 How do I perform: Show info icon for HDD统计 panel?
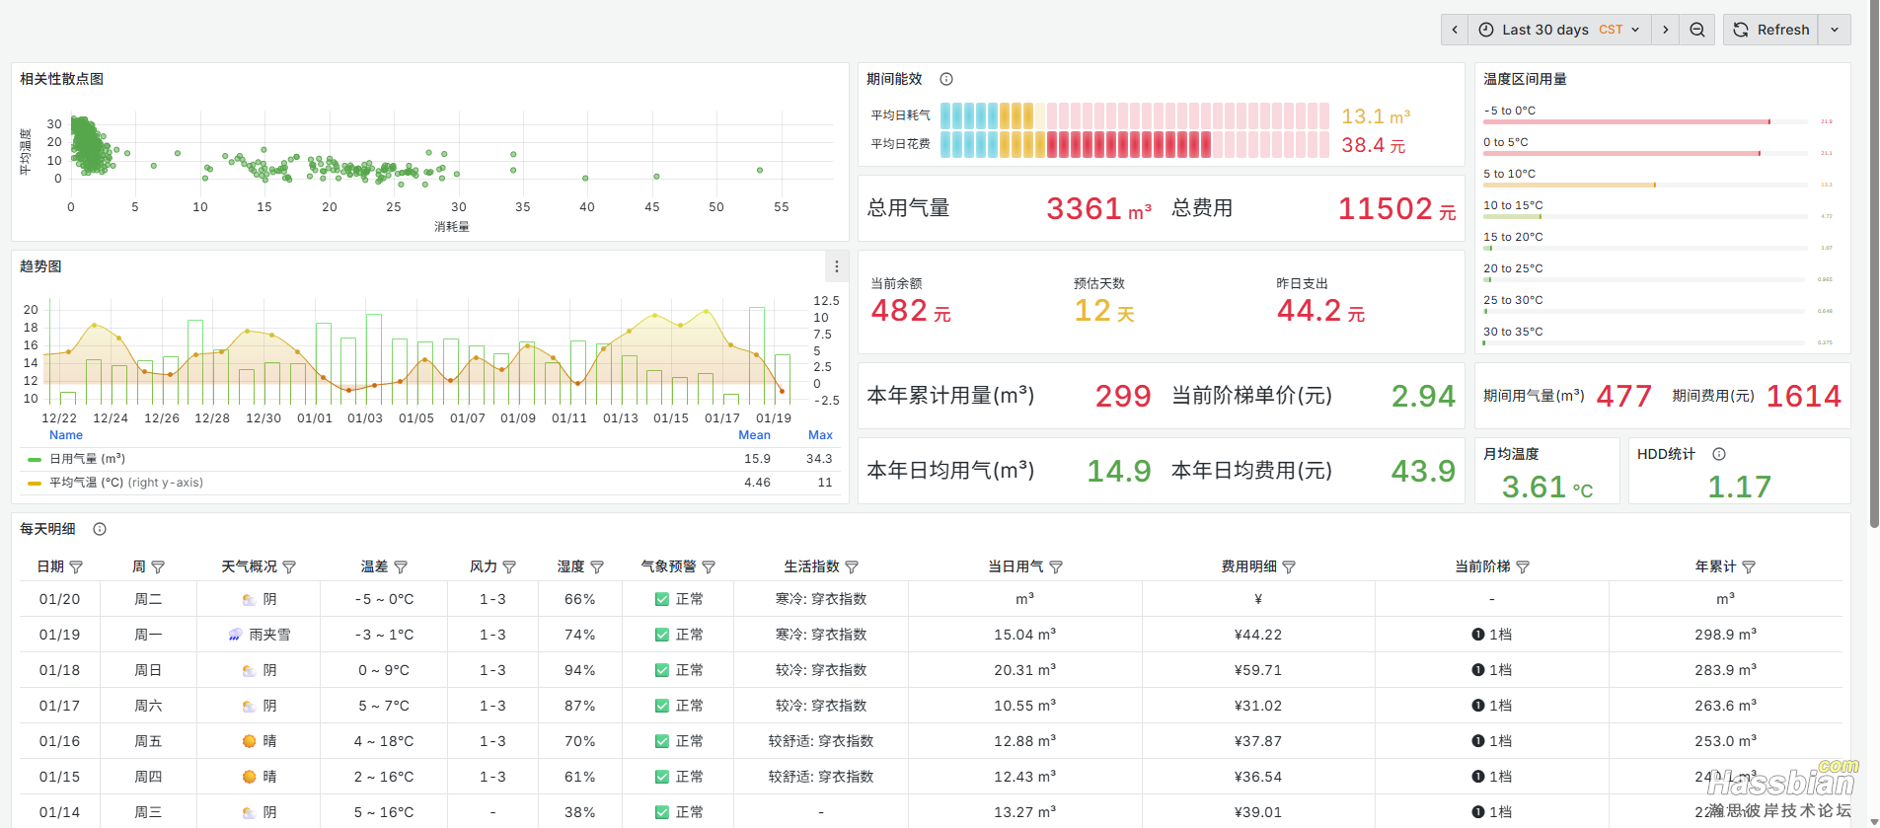pos(1719,454)
